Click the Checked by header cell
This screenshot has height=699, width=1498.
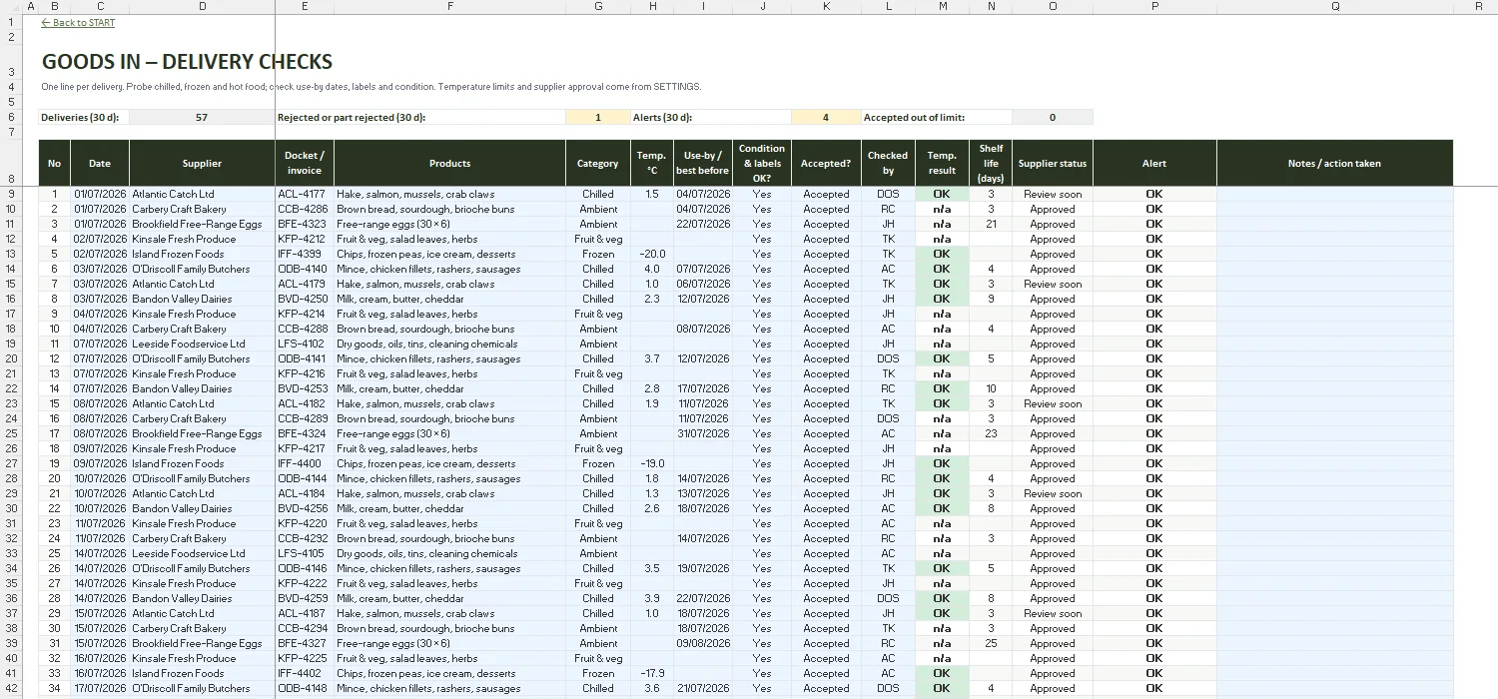(888, 163)
